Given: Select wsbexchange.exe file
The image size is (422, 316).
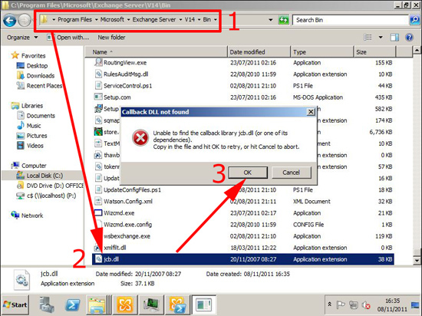Looking at the screenshot, I should (127, 236).
